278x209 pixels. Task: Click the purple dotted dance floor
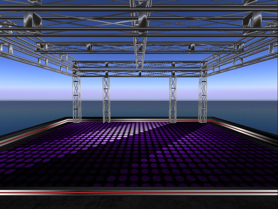click(x=139, y=154)
